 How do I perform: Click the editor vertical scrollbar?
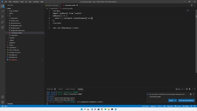click(196, 42)
